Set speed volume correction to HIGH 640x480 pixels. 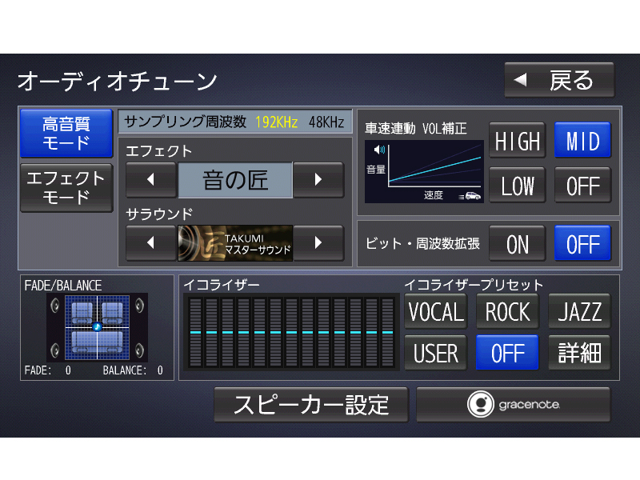(x=518, y=141)
